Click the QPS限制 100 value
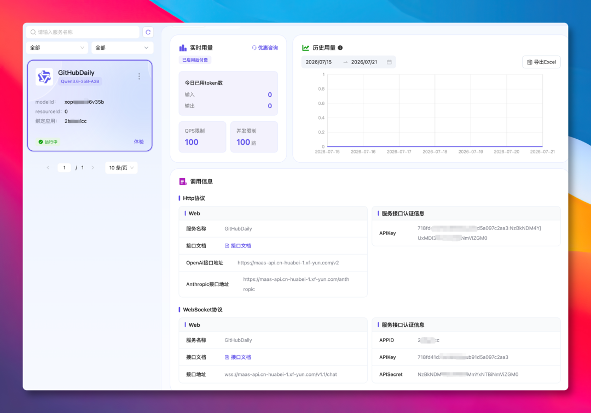591x413 pixels. click(192, 142)
